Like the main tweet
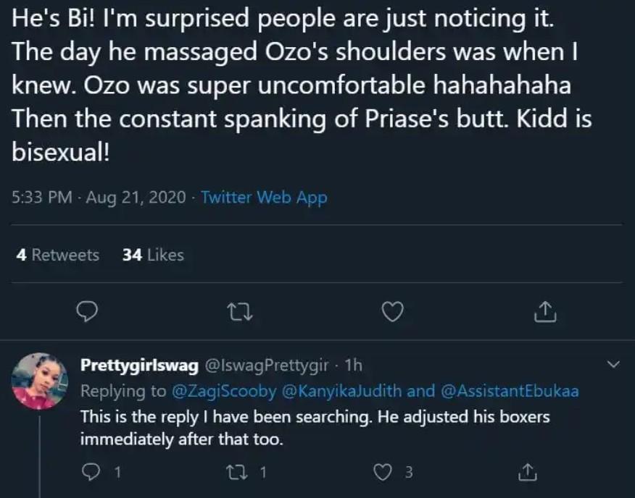The image size is (635, 498). click(392, 311)
